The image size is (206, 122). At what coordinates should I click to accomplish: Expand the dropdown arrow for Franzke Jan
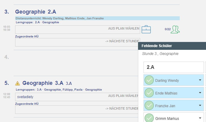pos(200,105)
